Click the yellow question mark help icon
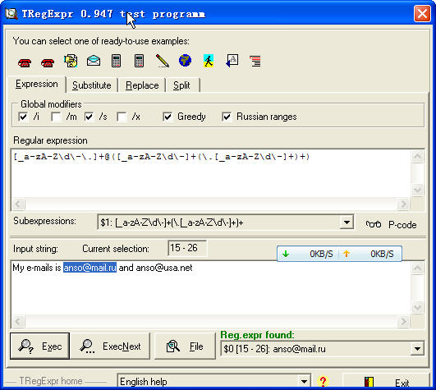The height and width of the screenshot is (390, 436). coord(323,381)
